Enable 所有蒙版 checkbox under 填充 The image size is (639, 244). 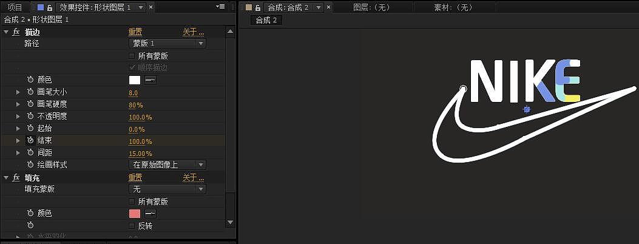pos(132,202)
